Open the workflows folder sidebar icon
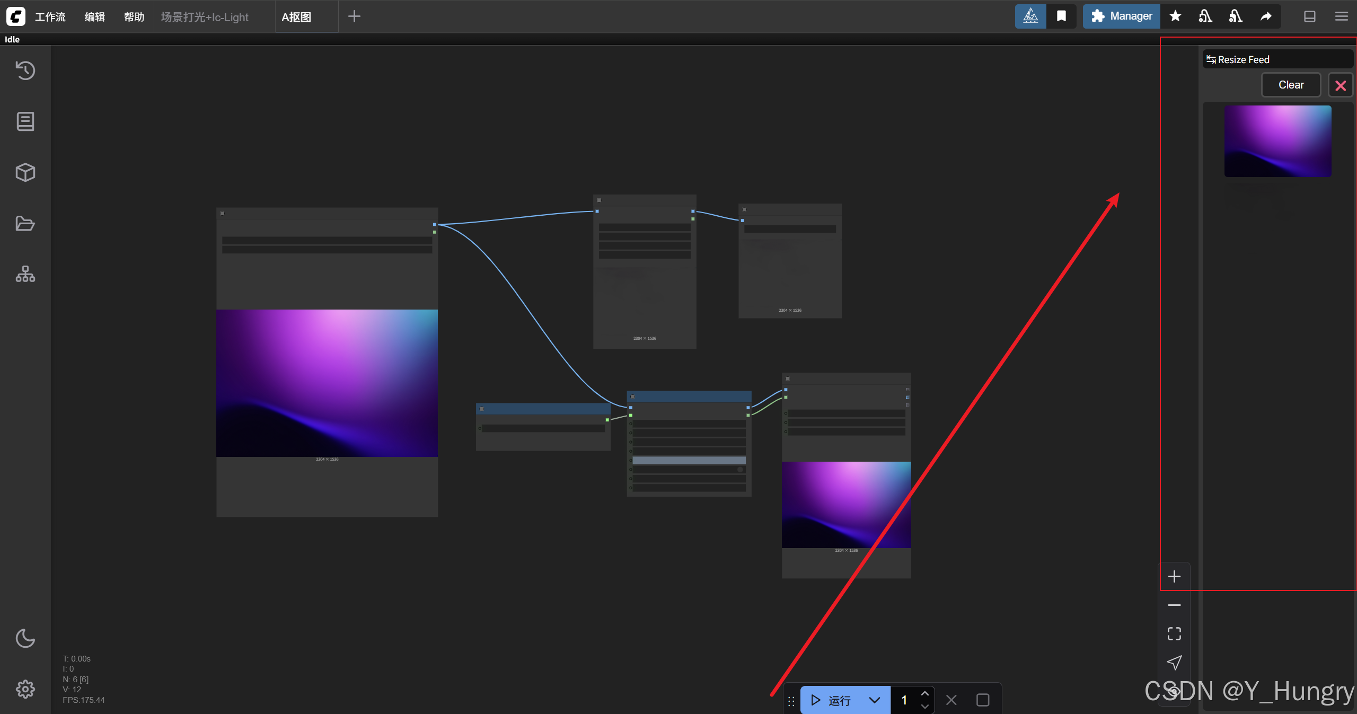The width and height of the screenshot is (1357, 714). tap(25, 223)
